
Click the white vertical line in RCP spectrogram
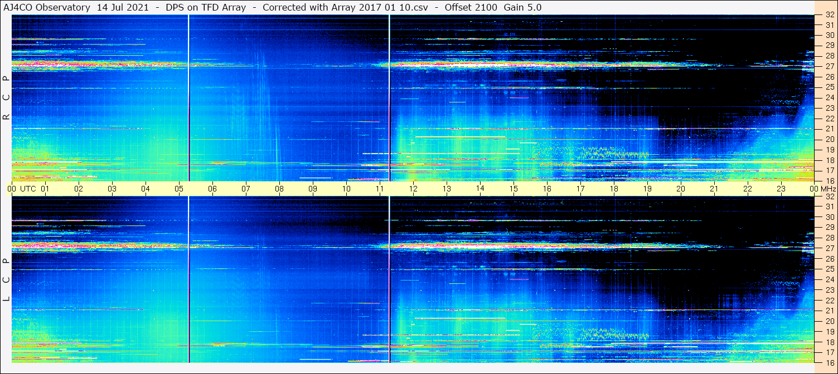point(389,97)
